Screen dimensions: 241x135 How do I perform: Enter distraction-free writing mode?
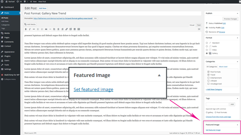(199, 29)
